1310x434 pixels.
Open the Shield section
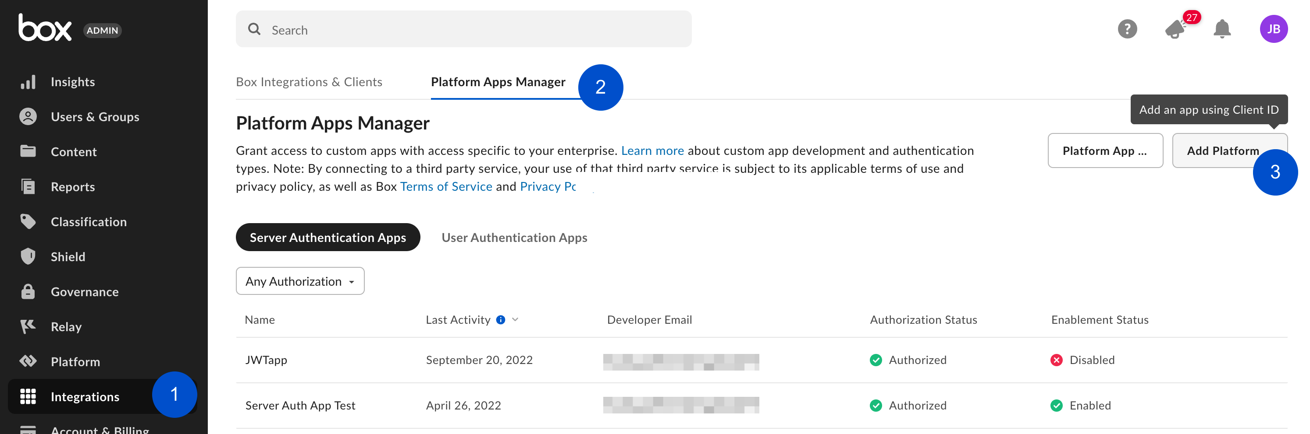click(68, 256)
